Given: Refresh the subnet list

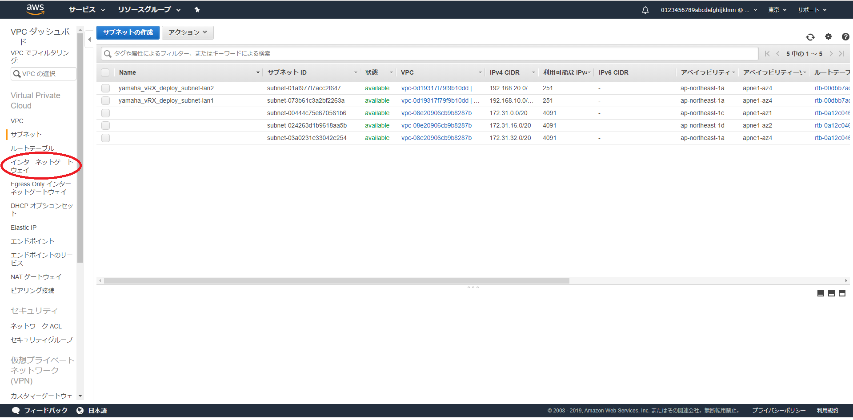Looking at the screenshot, I should coord(810,37).
